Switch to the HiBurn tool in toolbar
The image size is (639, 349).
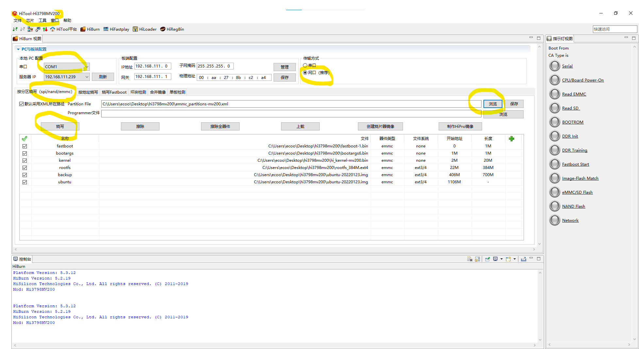point(90,29)
